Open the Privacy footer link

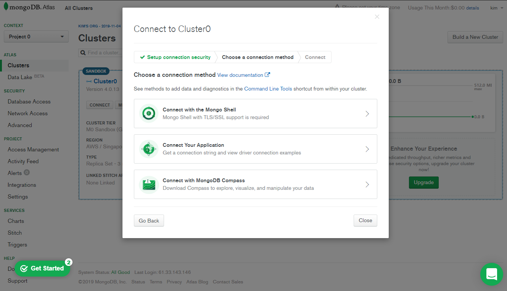tap(174, 282)
